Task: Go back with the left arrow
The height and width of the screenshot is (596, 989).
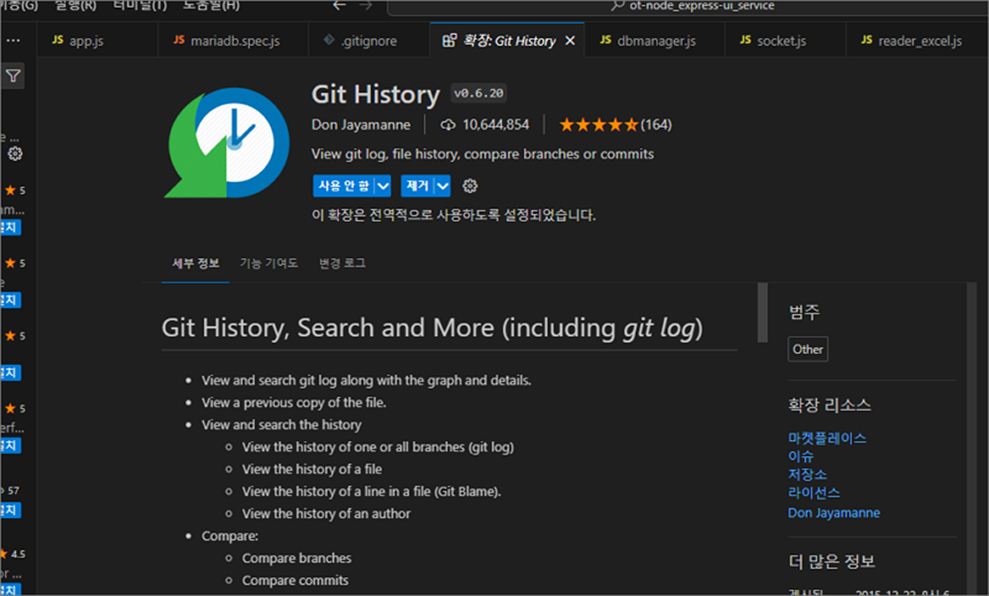Action: click(339, 6)
